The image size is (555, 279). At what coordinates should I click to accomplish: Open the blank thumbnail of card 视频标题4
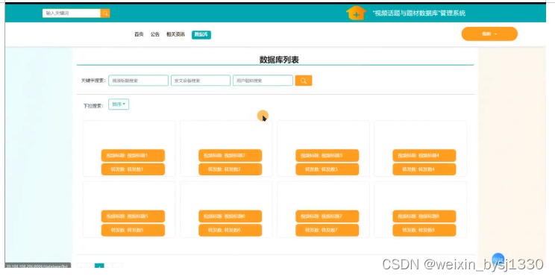click(x=420, y=135)
